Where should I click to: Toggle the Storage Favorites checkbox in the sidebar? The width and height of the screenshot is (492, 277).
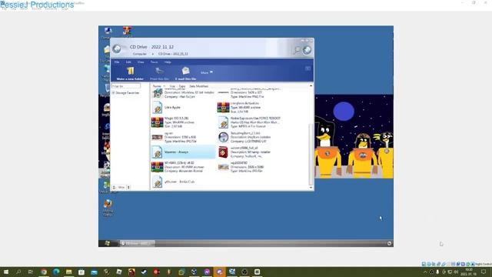113,93
